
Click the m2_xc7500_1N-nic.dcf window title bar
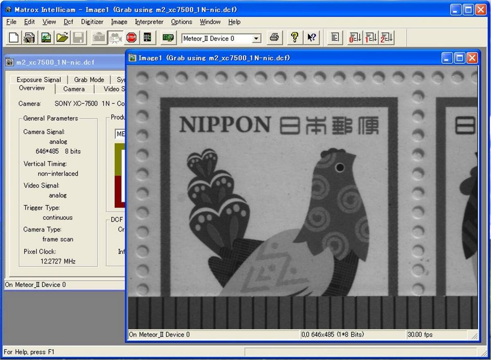(x=61, y=62)
